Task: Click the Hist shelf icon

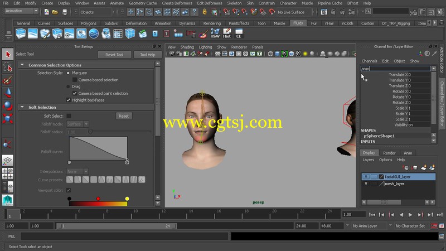Action: tap(227, 33)
